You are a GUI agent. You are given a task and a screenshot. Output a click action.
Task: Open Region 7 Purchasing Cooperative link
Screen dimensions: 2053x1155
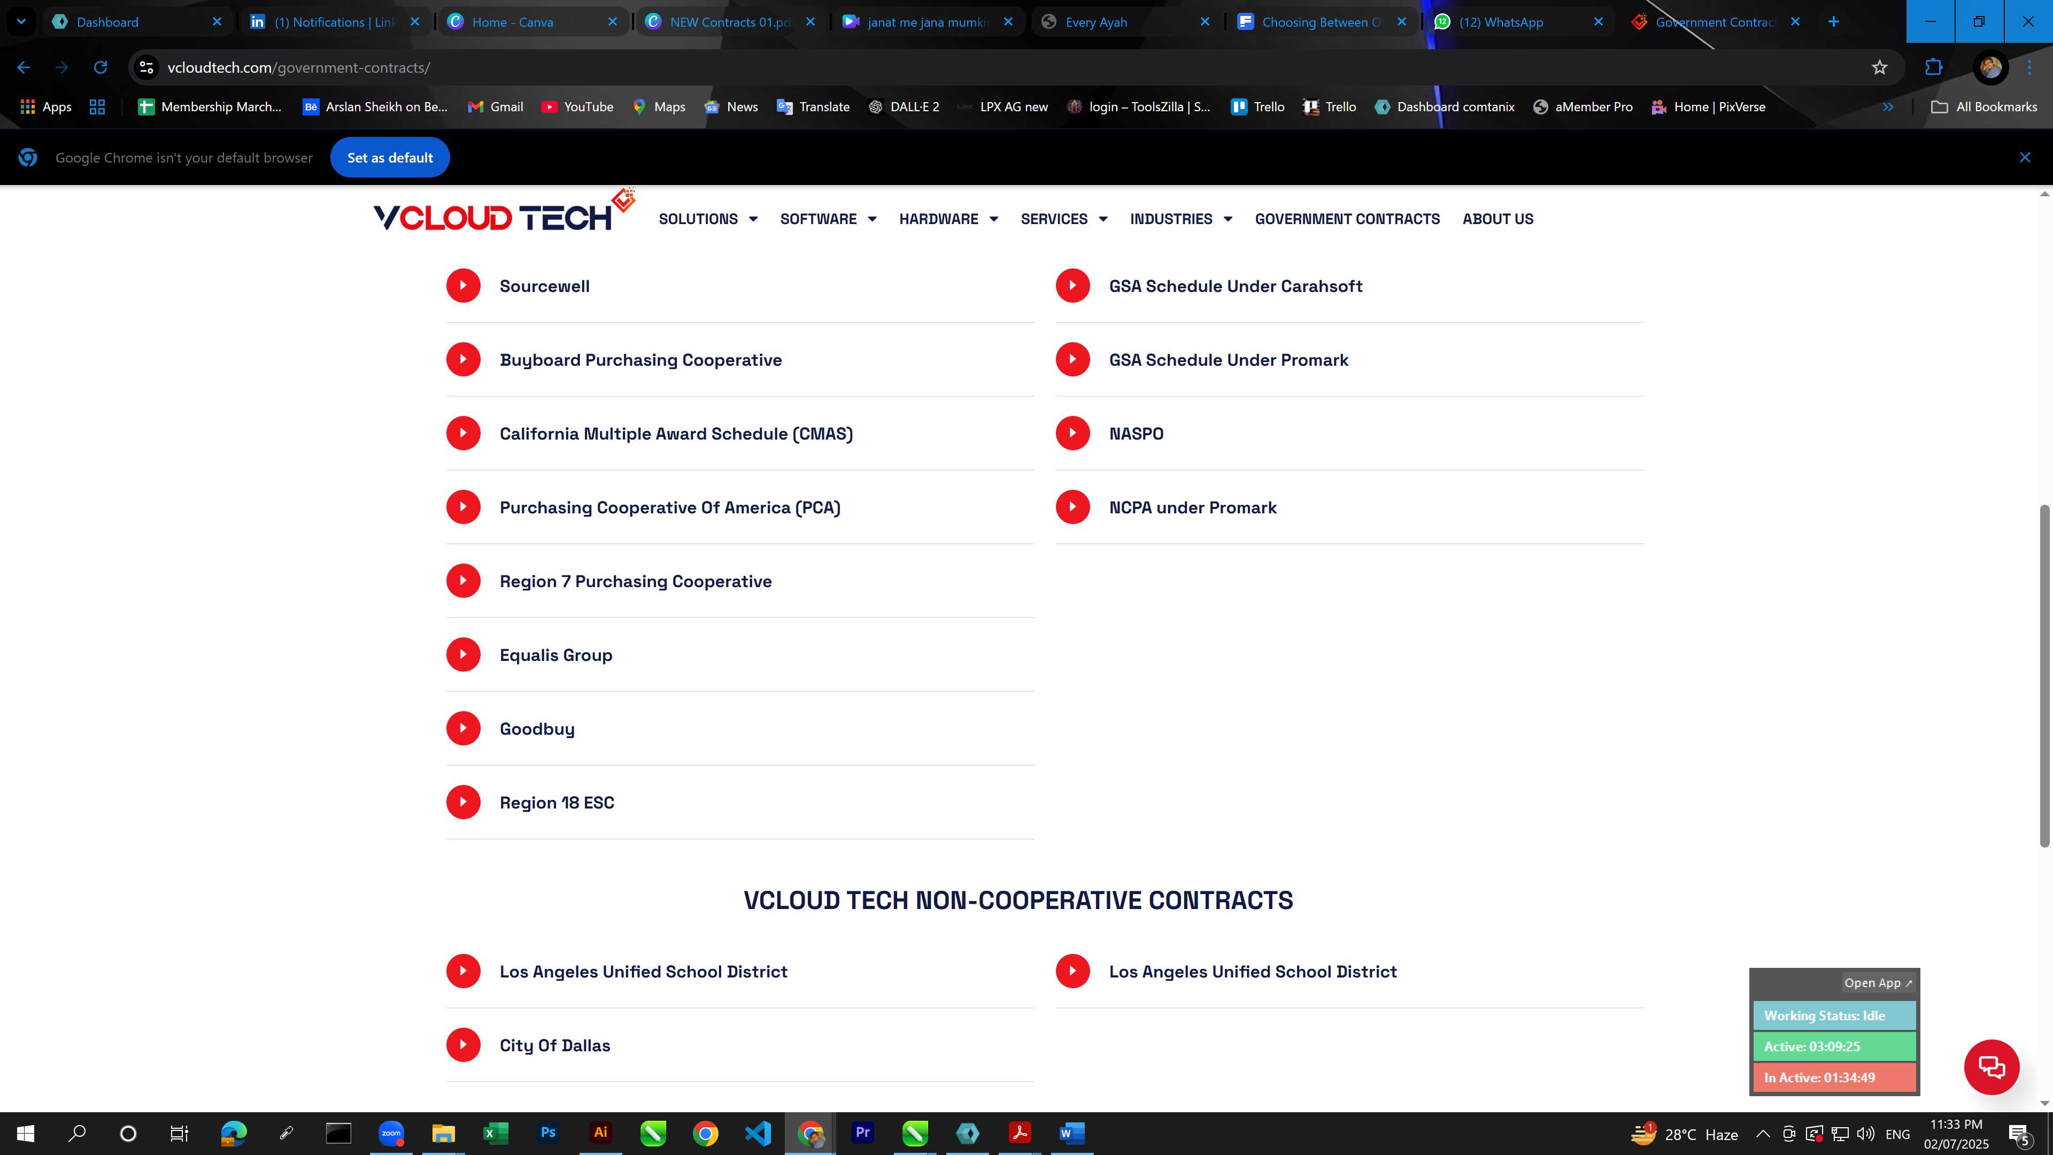tap(635, 581)
